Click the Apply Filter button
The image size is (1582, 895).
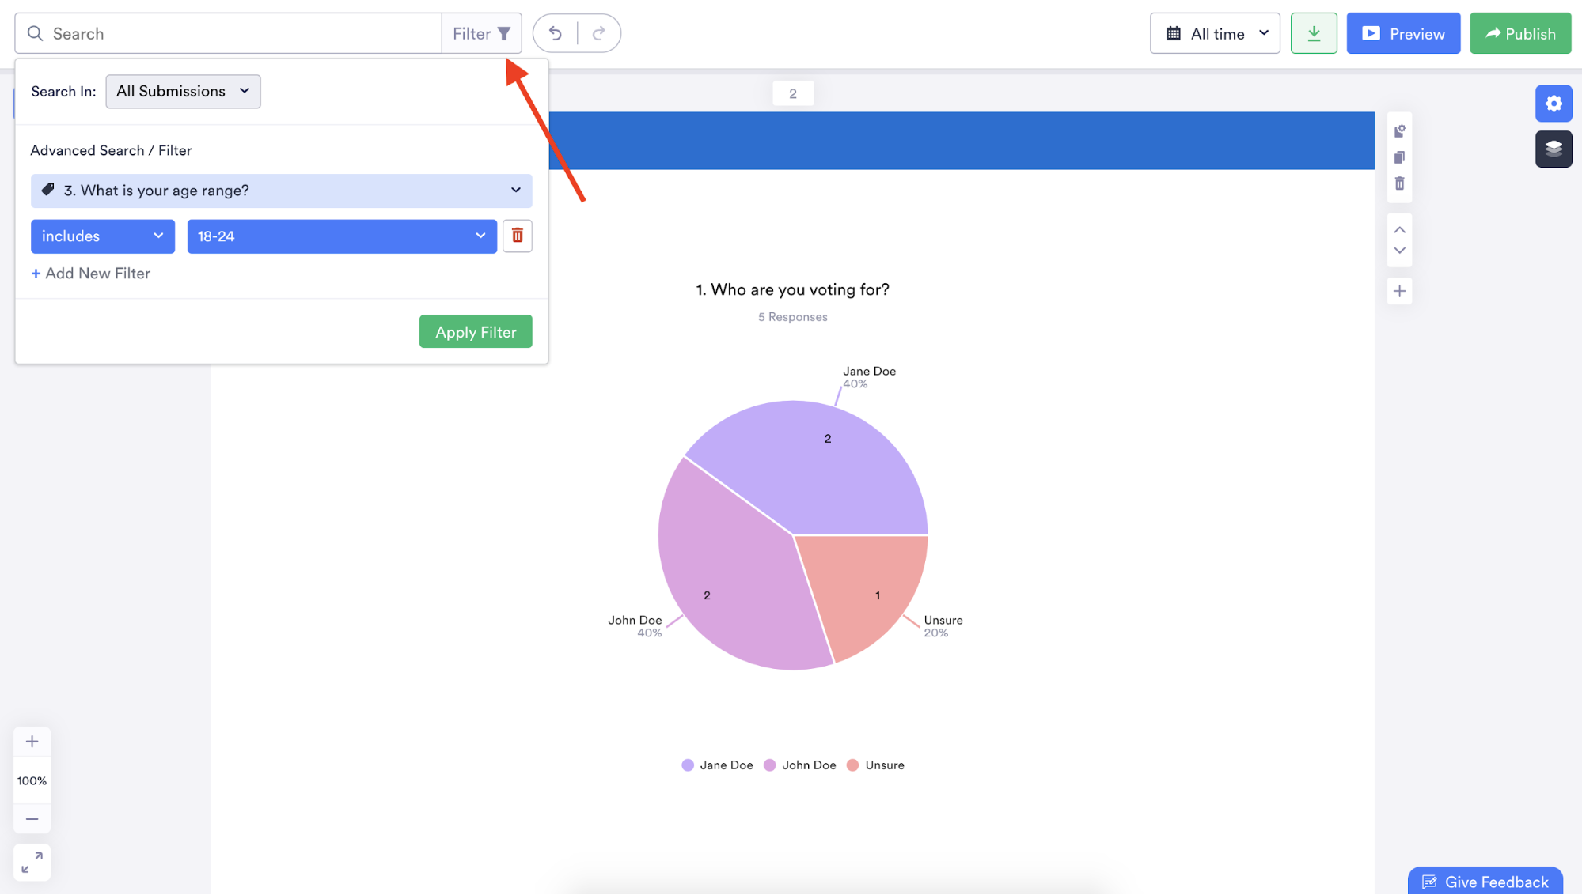476,332
